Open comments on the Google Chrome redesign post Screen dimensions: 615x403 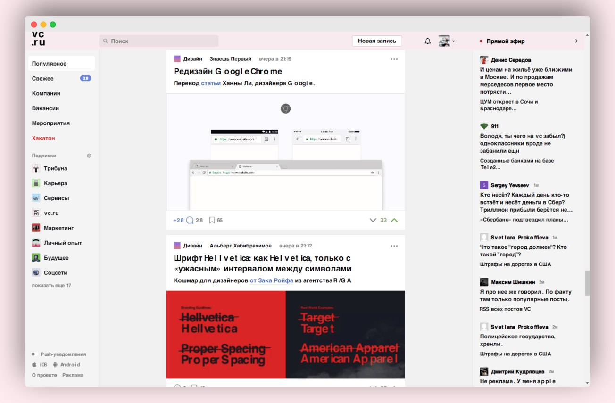point(194,220)
